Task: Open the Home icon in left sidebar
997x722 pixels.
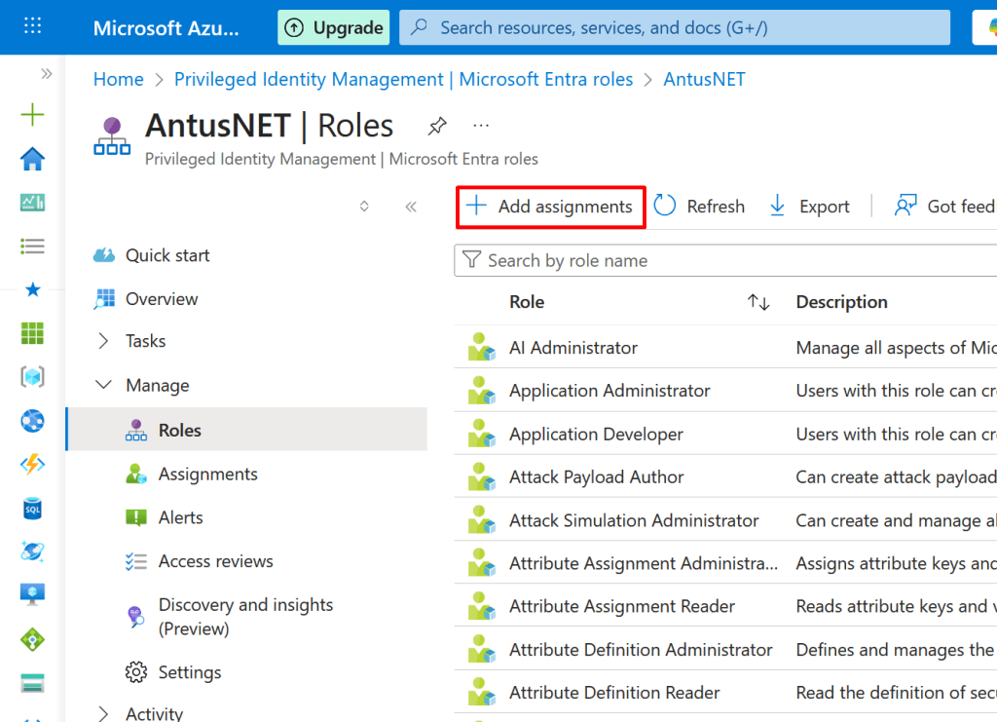Action: tap(32, 159)
